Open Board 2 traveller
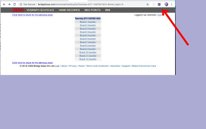 click(88, 25)
